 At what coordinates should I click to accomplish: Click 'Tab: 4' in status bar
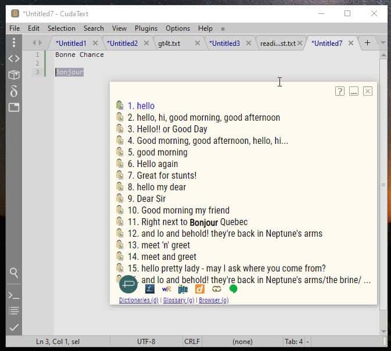pyautogui.click(x=294, y=342)
